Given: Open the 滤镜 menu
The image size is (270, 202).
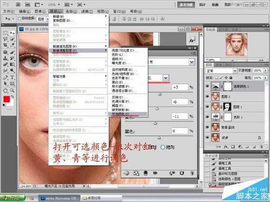Looking at the screenshot, I should [x=87, y=12].
